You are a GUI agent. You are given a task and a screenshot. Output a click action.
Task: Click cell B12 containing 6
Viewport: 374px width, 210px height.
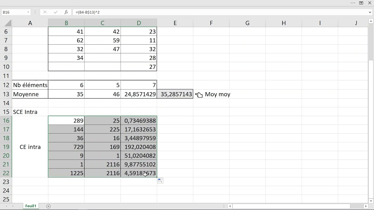(x=66, y=85)
